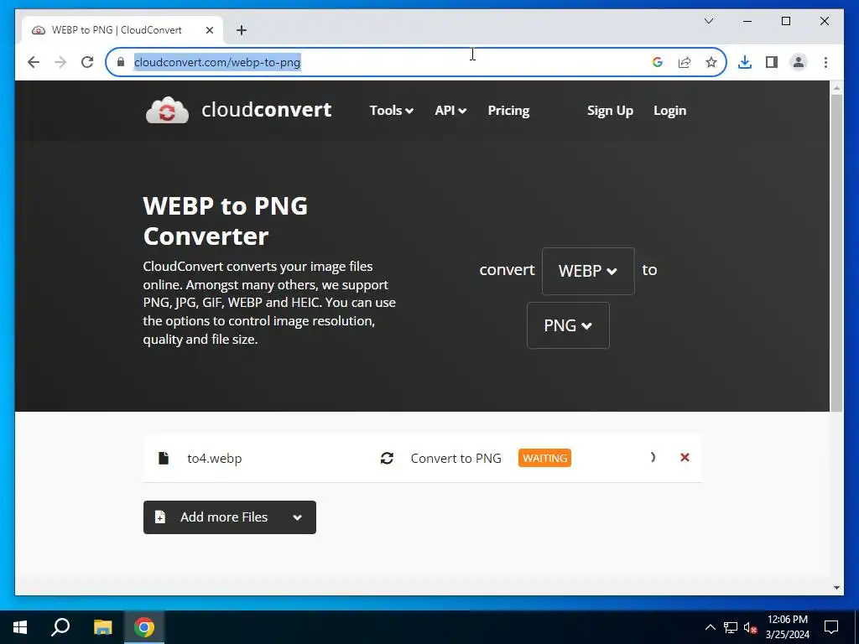This screenshot has height=644, width=859.
Task: Click the browser forward arrow
Action: coord(60,62)
